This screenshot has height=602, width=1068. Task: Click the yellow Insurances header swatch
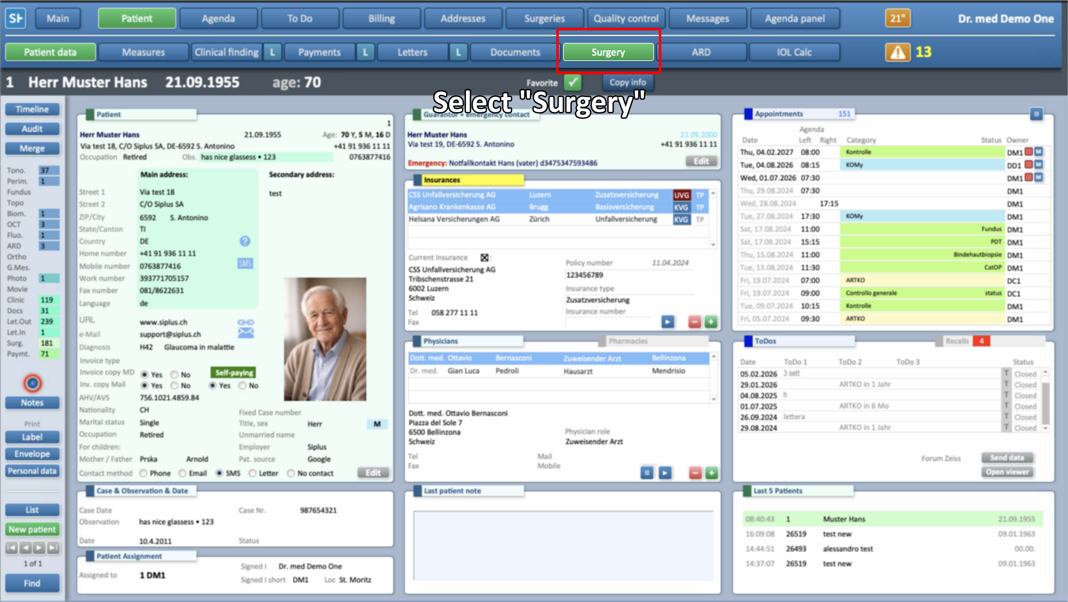[472, 180]
